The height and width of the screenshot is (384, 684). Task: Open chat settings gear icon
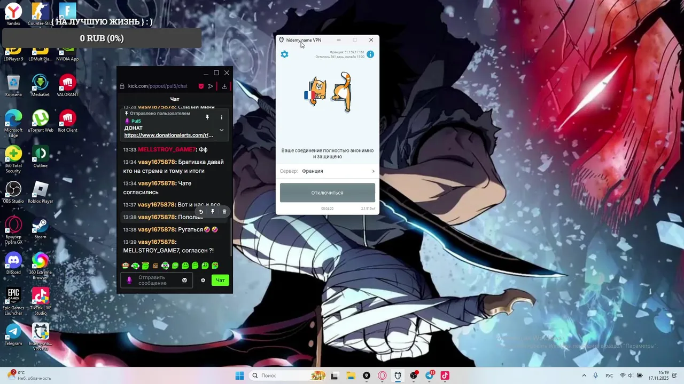point(203,280)
